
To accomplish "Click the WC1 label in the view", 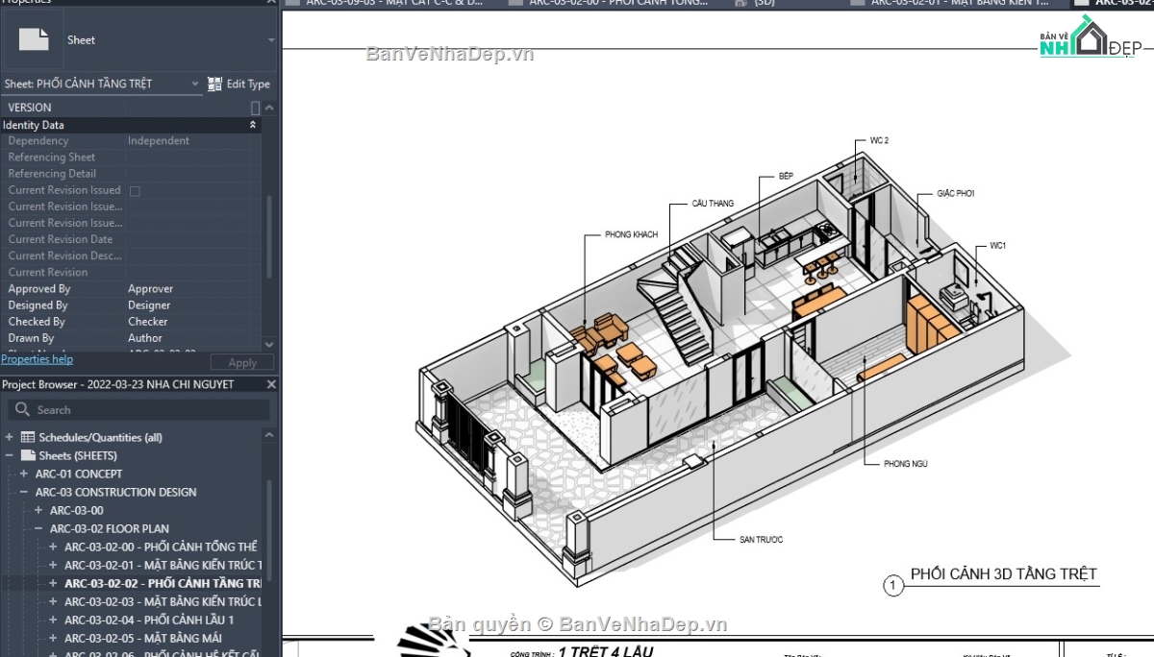I will point(998,246).
